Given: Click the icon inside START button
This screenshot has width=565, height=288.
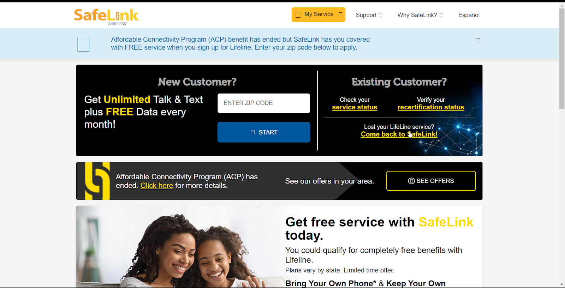Looking at the screenshot, I should pos(252,132).
